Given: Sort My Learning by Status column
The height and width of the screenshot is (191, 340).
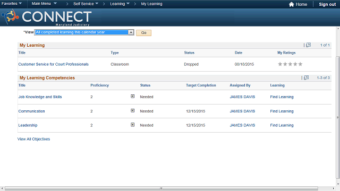Looking at the screenshot, I should 189,53.
